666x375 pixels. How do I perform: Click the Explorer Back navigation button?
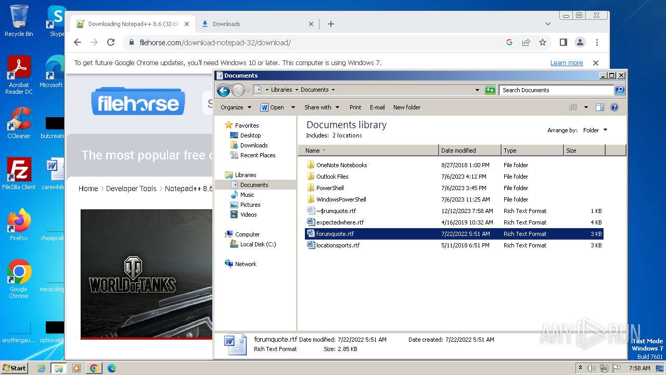223,90
